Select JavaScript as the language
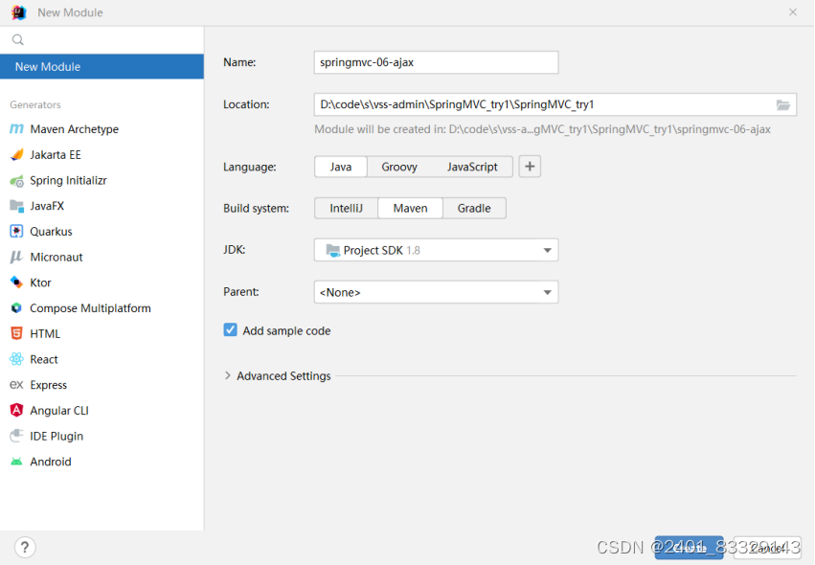Screen dimensions: 815x565 click(x=472, y=167)
